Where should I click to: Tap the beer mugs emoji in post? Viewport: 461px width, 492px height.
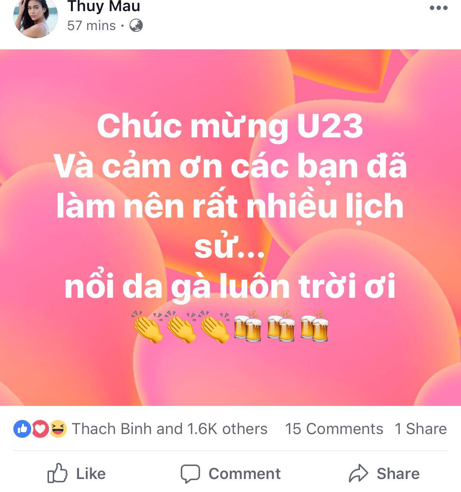[x=281, y=326]
